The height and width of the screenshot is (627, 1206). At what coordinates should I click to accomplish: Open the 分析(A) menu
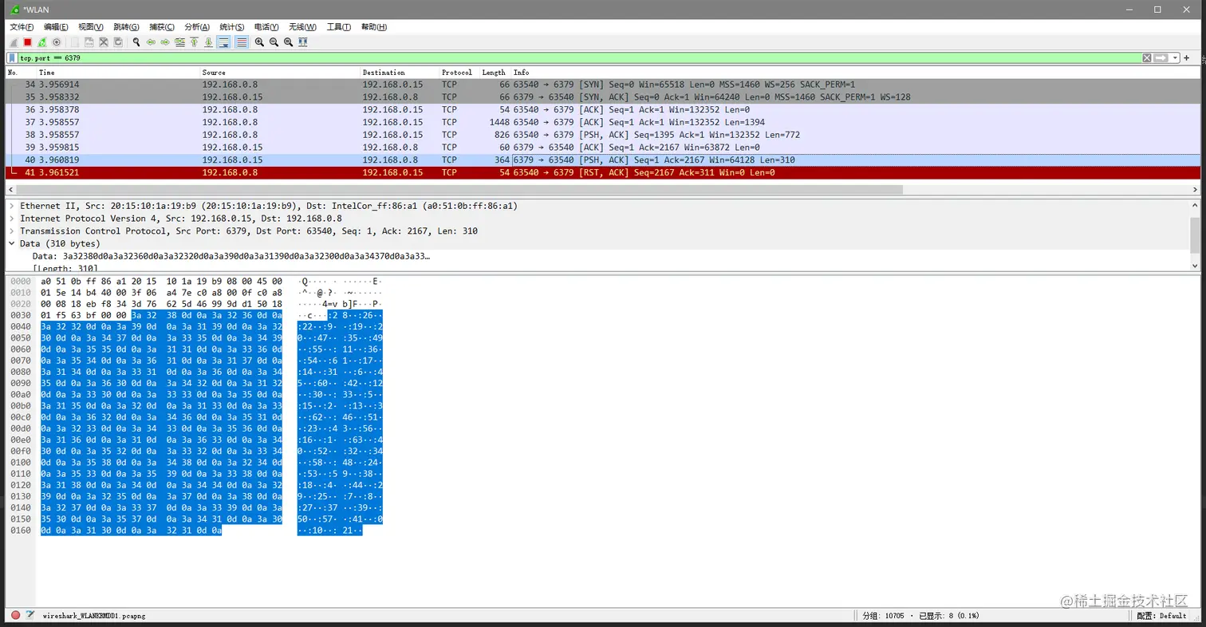click(197, 27)
